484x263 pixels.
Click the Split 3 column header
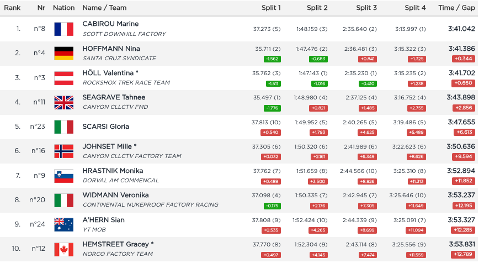click(x=367, y=8)
